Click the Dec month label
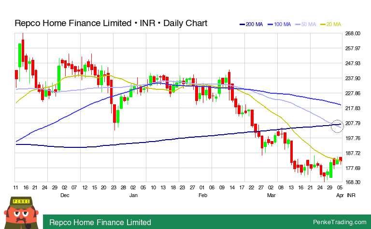Viewport: 371px width, 229px height. [65, 195]
